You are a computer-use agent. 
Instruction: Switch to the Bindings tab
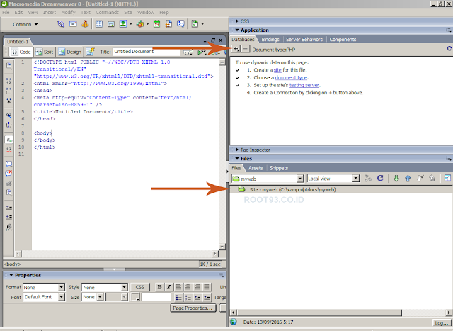[x=270, y=40]
